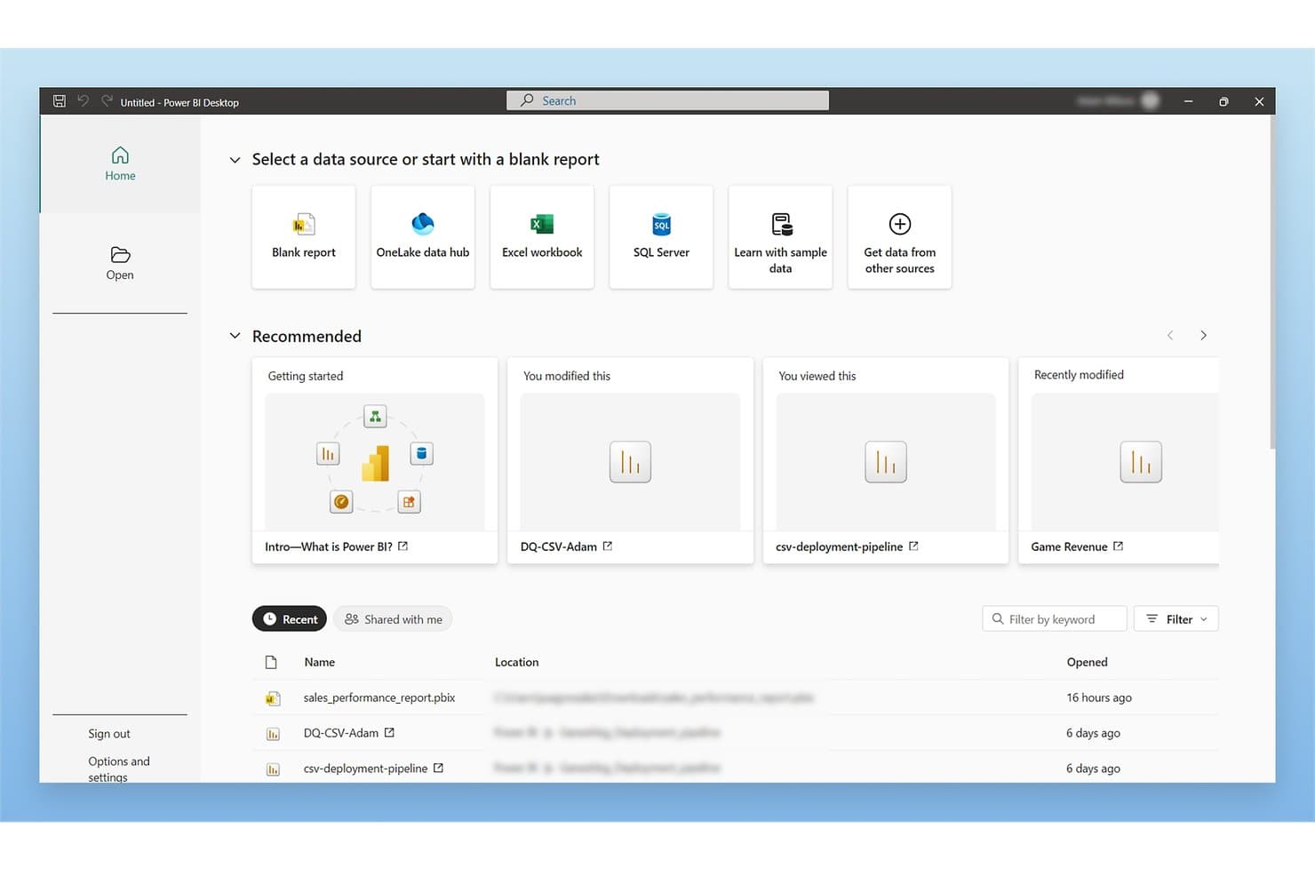Open the Game Revenue card
The width and height of the screenshot is (1315, 877).
(1119, 460)
